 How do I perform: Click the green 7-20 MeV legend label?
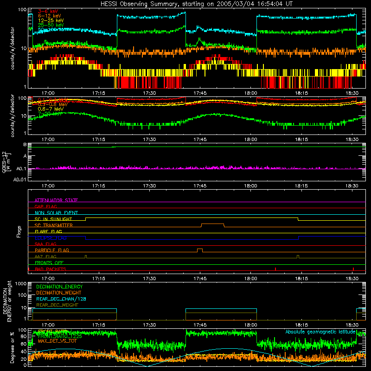[x=50, y=114]
